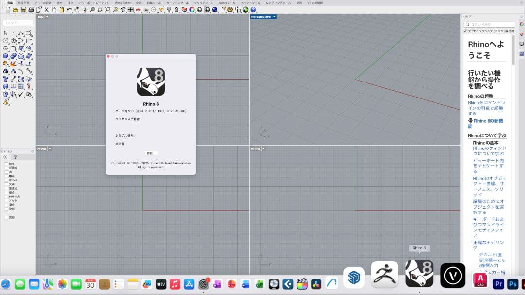The width and height of the screenshot is (525, 295).
Task: Select the Circle tool in the sidebar
Action: (5, 41)
